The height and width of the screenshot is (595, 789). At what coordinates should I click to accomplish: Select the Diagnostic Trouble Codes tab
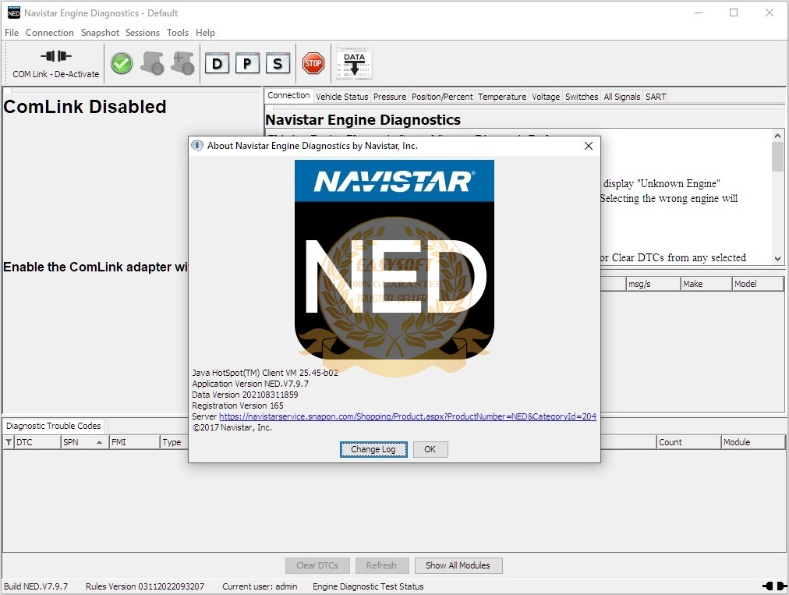pos(53,426)
